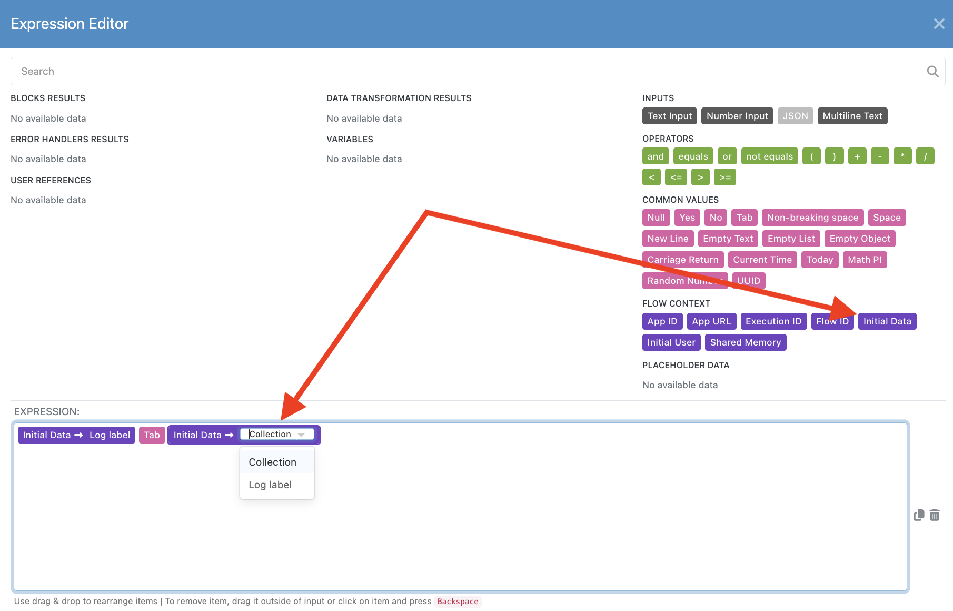Add Initial Data from Flow Context
Image resolution: width=953 pixels, height=611 pixels.
887,321
